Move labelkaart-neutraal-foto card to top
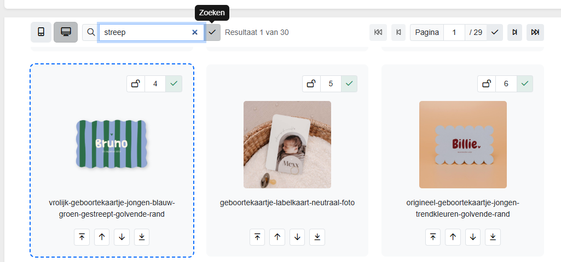 click(258, 237)
